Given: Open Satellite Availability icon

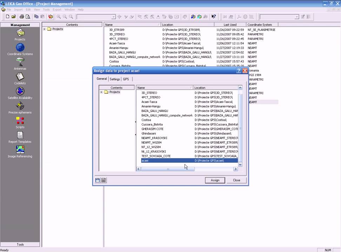Looking at the screenshot, I should click(20, 93).
